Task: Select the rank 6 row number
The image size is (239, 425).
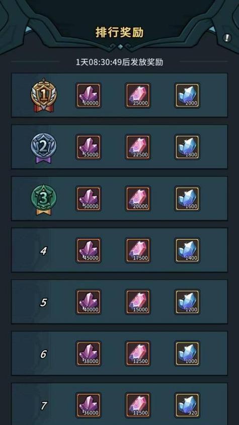Action: (43, 354)
